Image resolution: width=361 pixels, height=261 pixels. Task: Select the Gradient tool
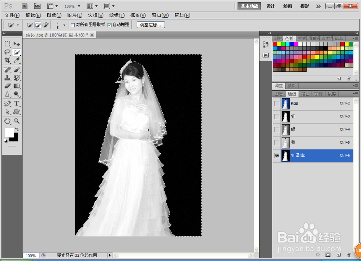pos(17,86)
